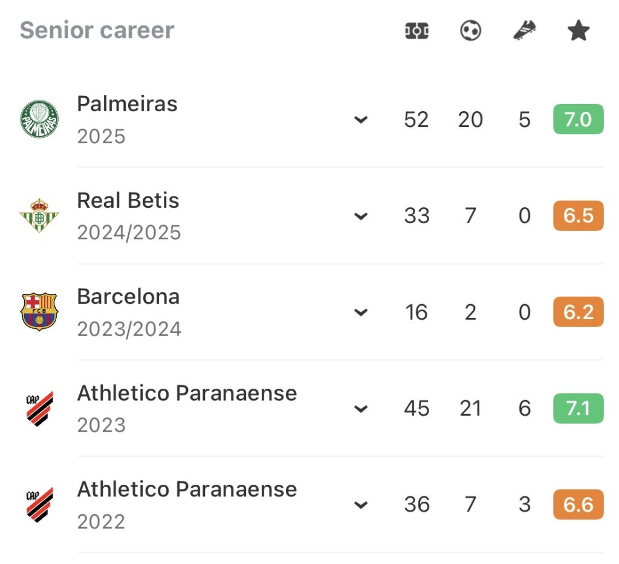Click the orange 6.5 rating badge
Image resolution: width=619 pixels, height=564 pixels.
578,216
